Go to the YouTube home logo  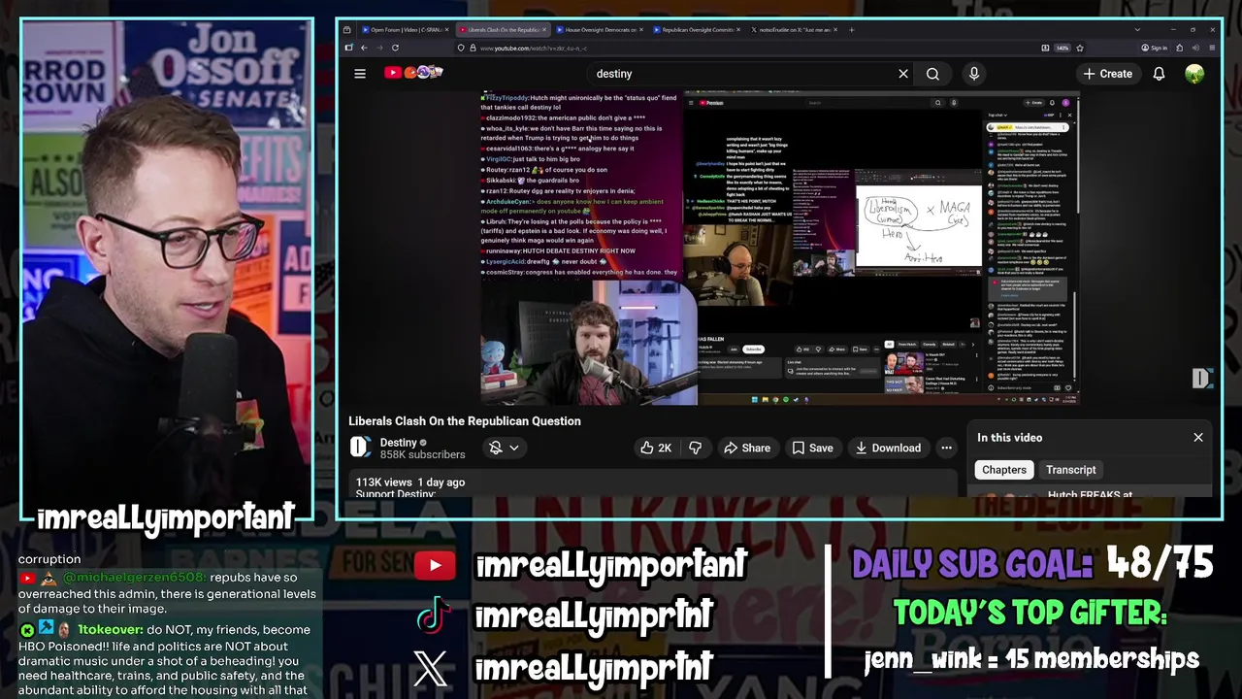pos(414,73)
